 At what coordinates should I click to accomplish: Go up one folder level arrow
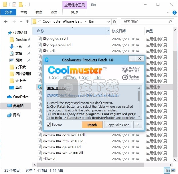[27, 21]
